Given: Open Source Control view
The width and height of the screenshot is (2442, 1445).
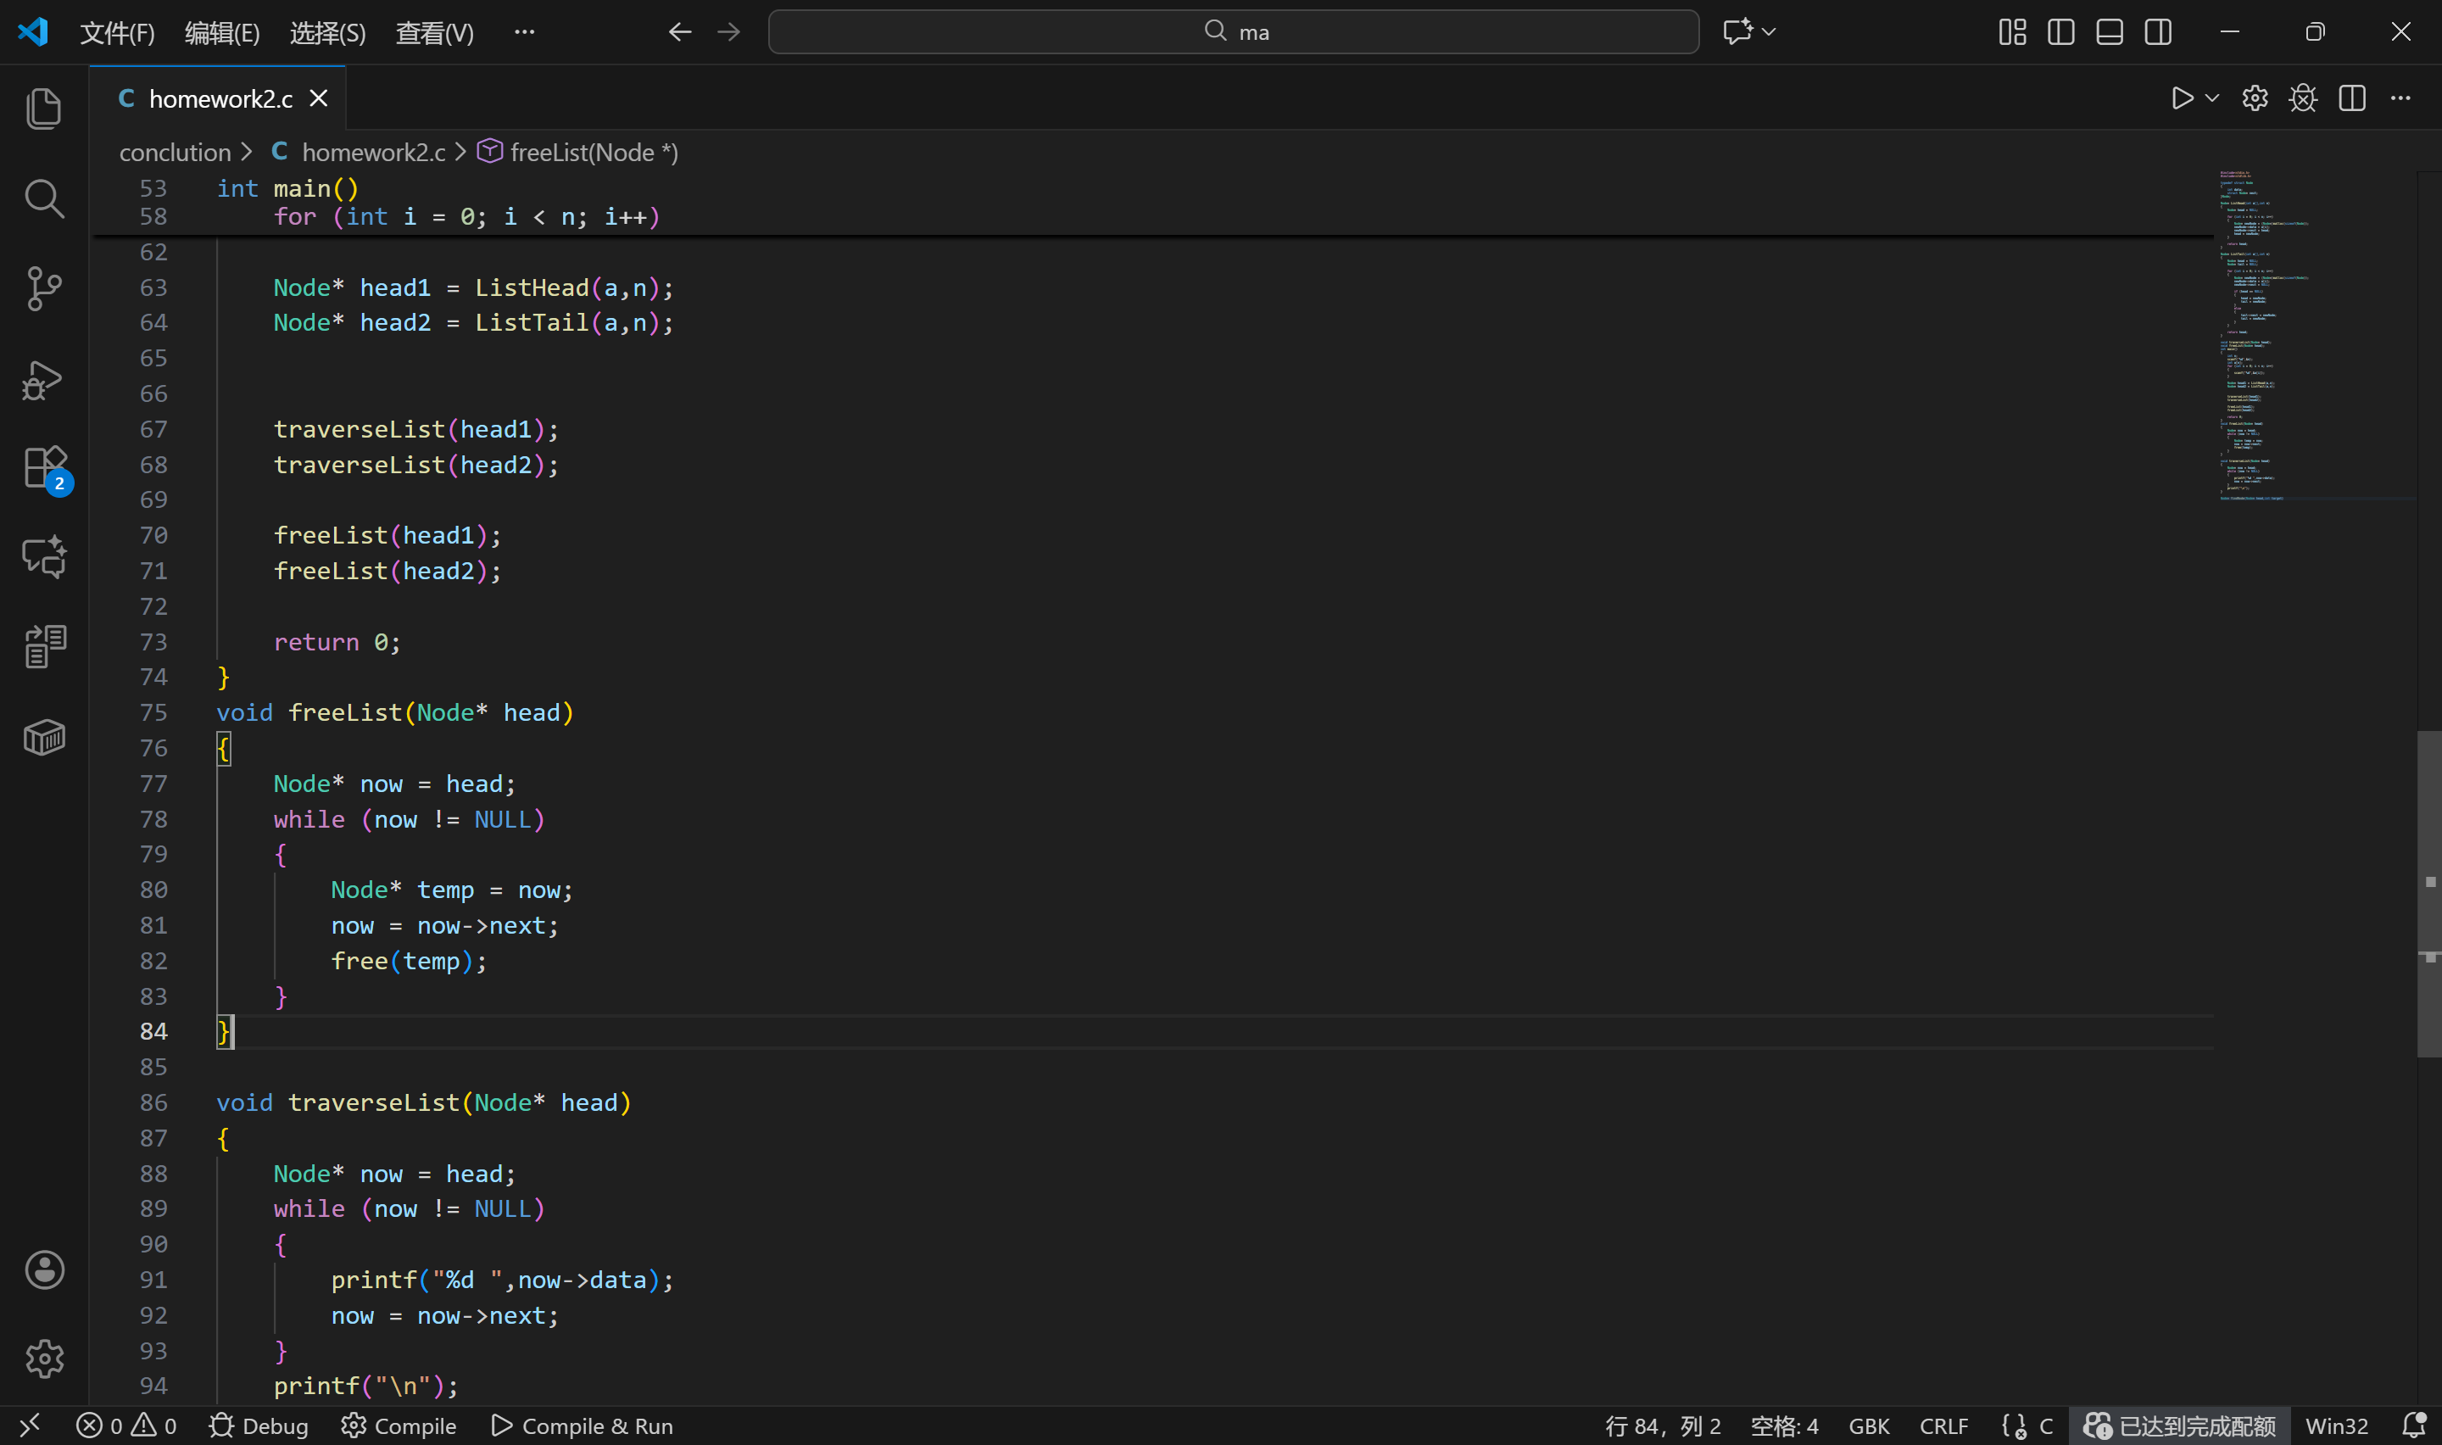Looking at the screenshot, I should (44, 288).
